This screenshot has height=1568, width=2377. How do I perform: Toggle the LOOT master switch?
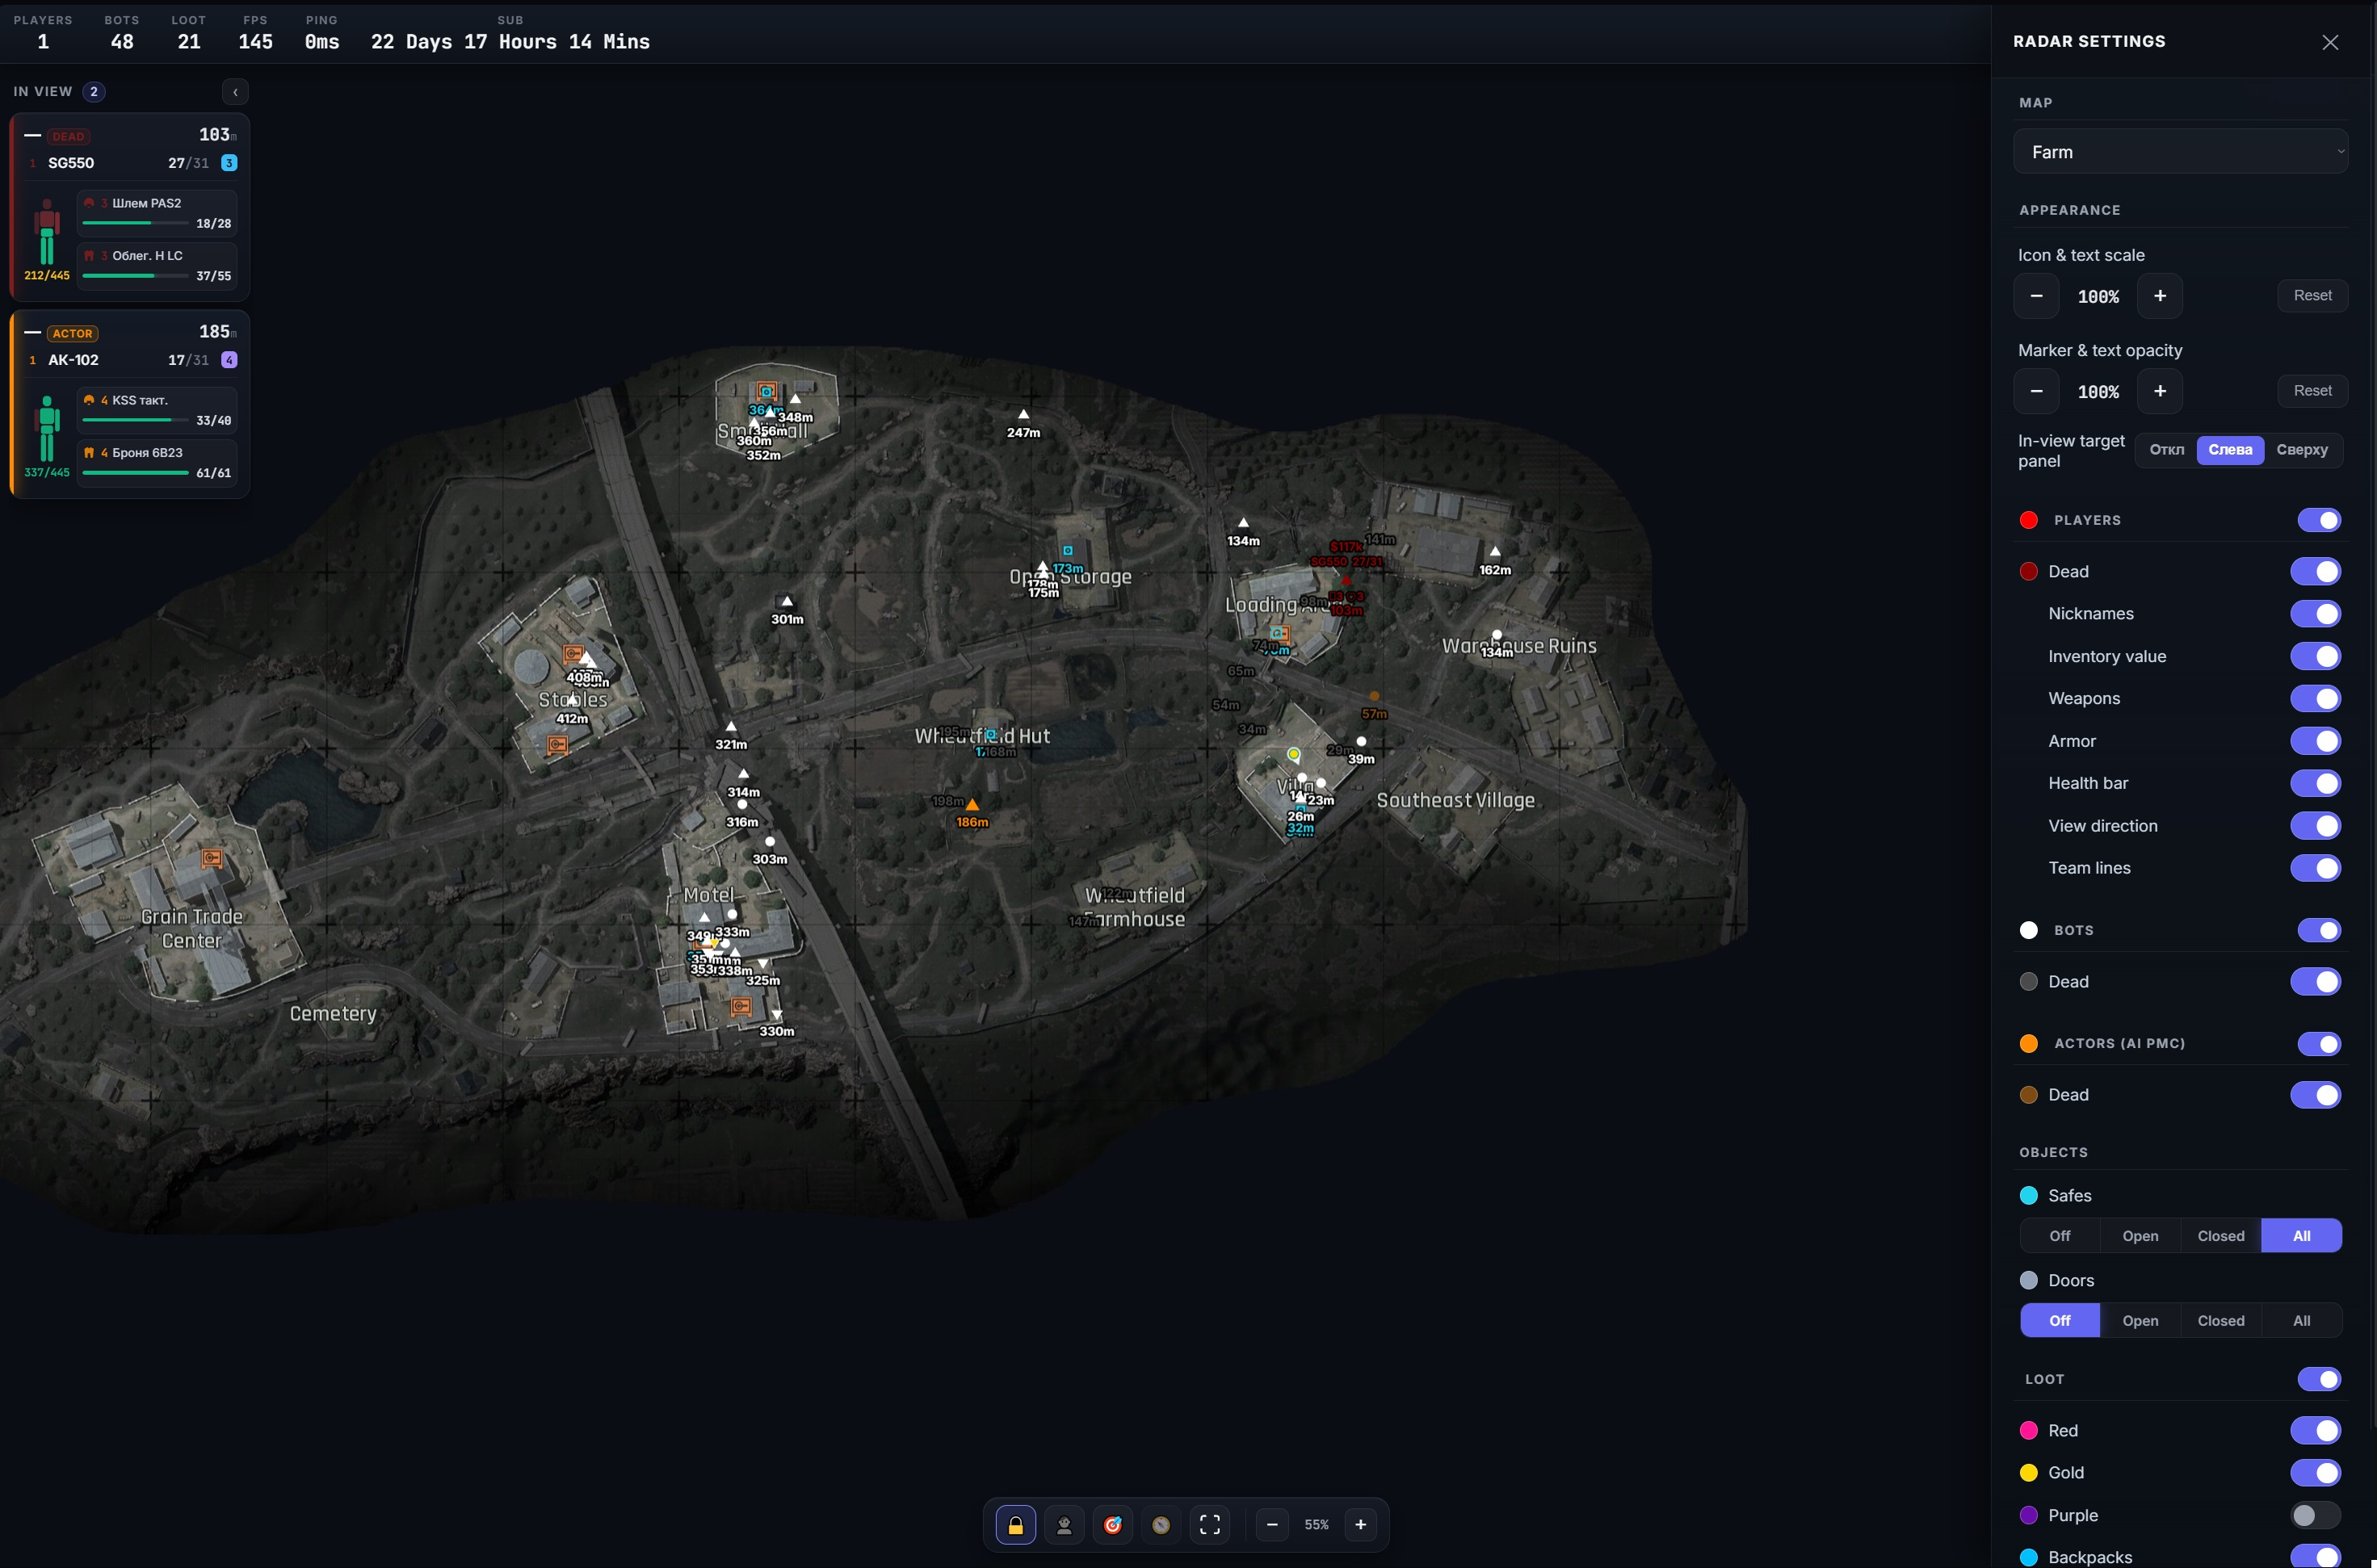[2318, 1379]
